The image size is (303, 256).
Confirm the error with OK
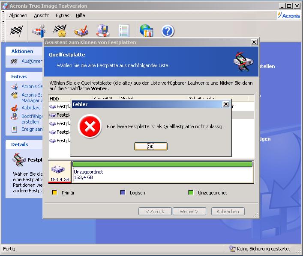[151, 147]
